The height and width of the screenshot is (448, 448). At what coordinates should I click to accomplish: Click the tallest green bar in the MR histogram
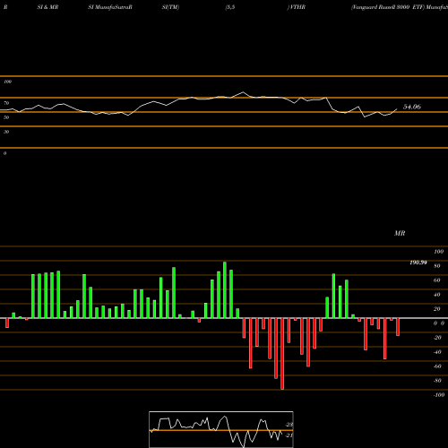pos(225,289)
